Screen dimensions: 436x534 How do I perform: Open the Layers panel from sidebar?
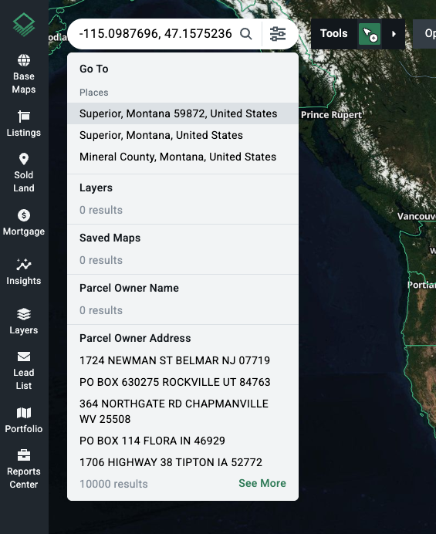pos(24,321)
